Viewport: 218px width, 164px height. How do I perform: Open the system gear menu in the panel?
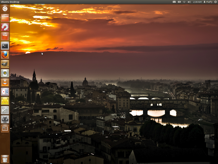[x=215, y=2]
